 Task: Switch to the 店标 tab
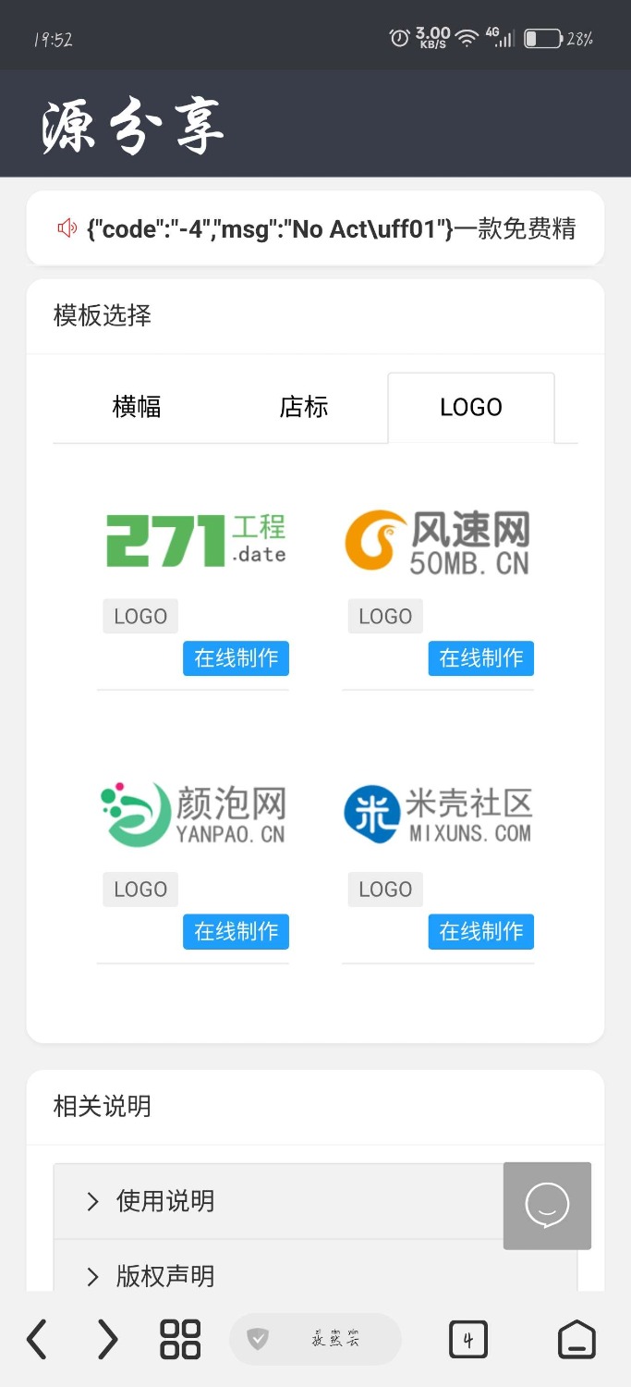(x=304, y=407)
